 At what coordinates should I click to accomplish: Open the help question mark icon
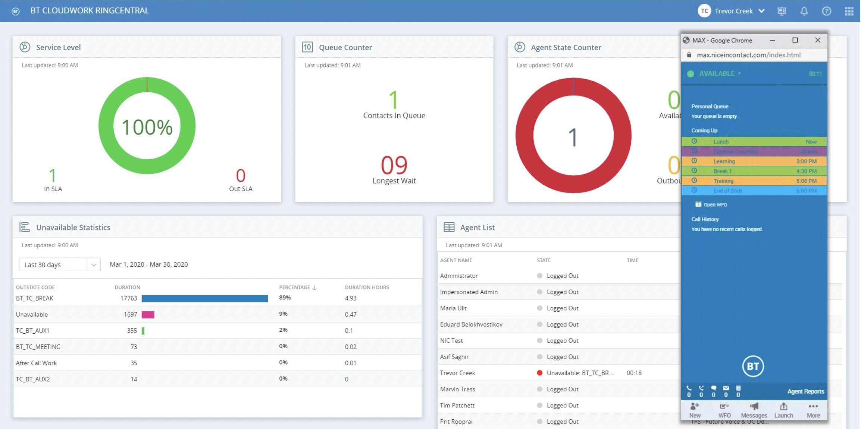point(826,11)
